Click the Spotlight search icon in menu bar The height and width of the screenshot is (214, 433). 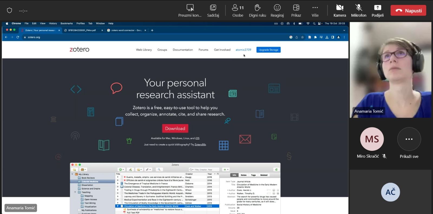[314, 23]
